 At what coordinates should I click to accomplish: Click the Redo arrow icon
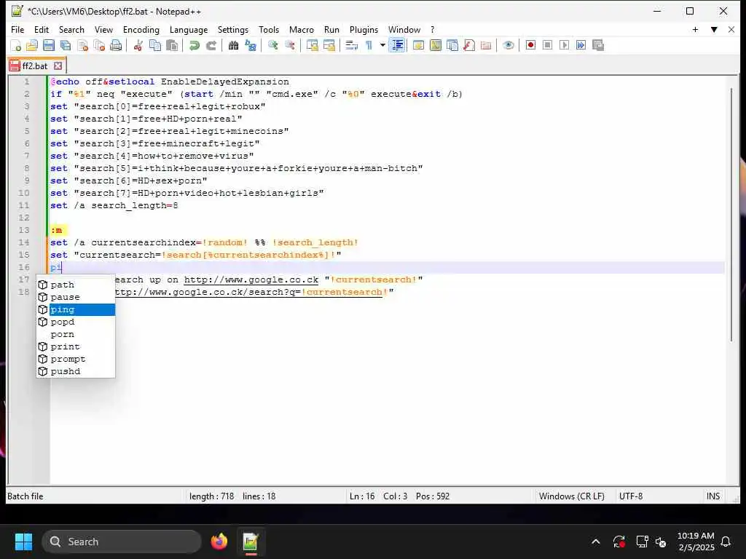[x=211, y=46]
